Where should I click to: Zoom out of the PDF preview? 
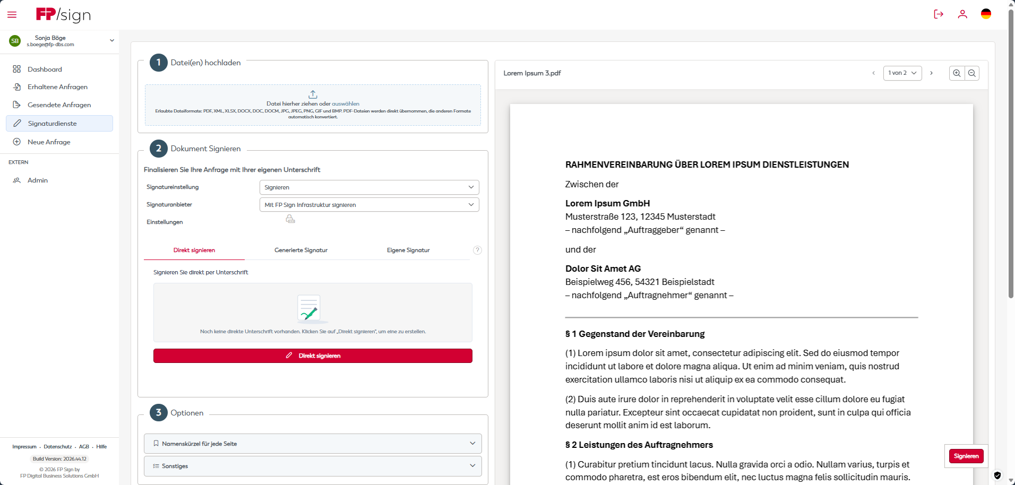pyautogui.click(x=972, y=73)
